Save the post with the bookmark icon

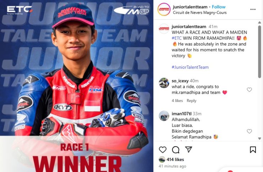[253, 150]
